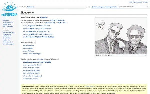Viewport: 150px width, 94px height.
Task: Go to Hörspielen des DAS PODCAST UFO
Action: pyautogui.click(x=38, y=34)
